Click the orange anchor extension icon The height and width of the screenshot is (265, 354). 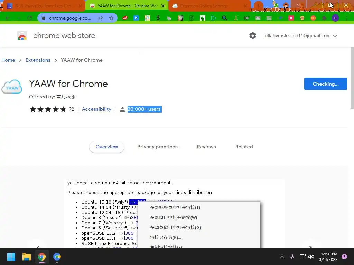click(x=235, y=18)
